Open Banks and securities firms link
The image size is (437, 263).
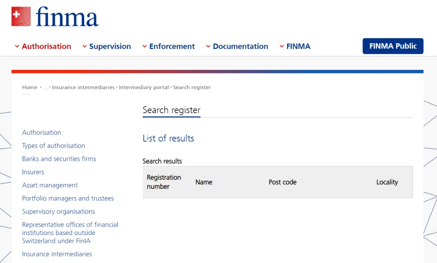(x=59, y=159)
